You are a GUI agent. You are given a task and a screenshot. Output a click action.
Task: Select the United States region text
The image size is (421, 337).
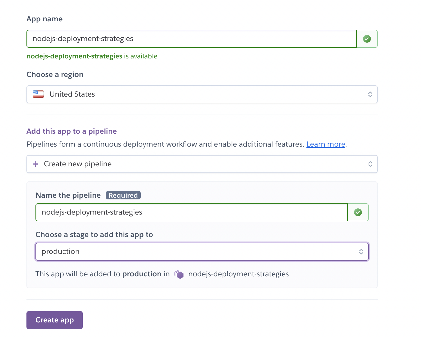(72, 94)
